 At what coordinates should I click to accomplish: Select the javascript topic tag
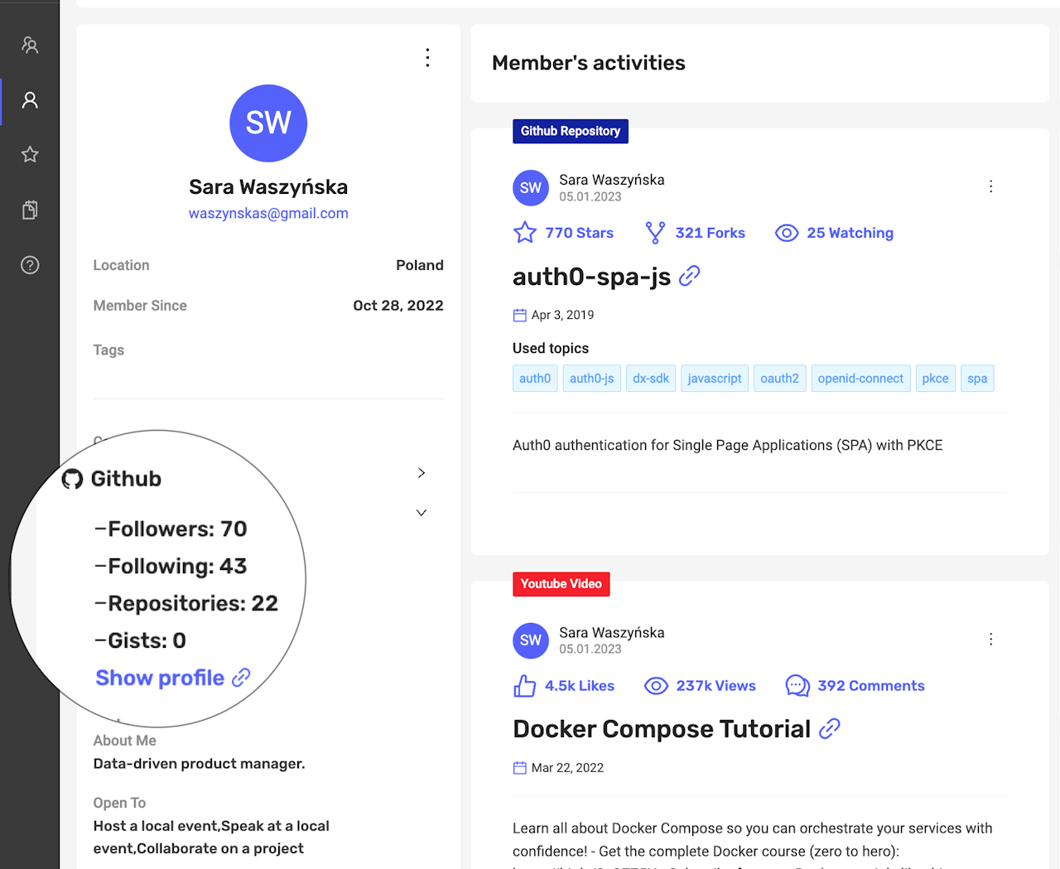[715, 379]
